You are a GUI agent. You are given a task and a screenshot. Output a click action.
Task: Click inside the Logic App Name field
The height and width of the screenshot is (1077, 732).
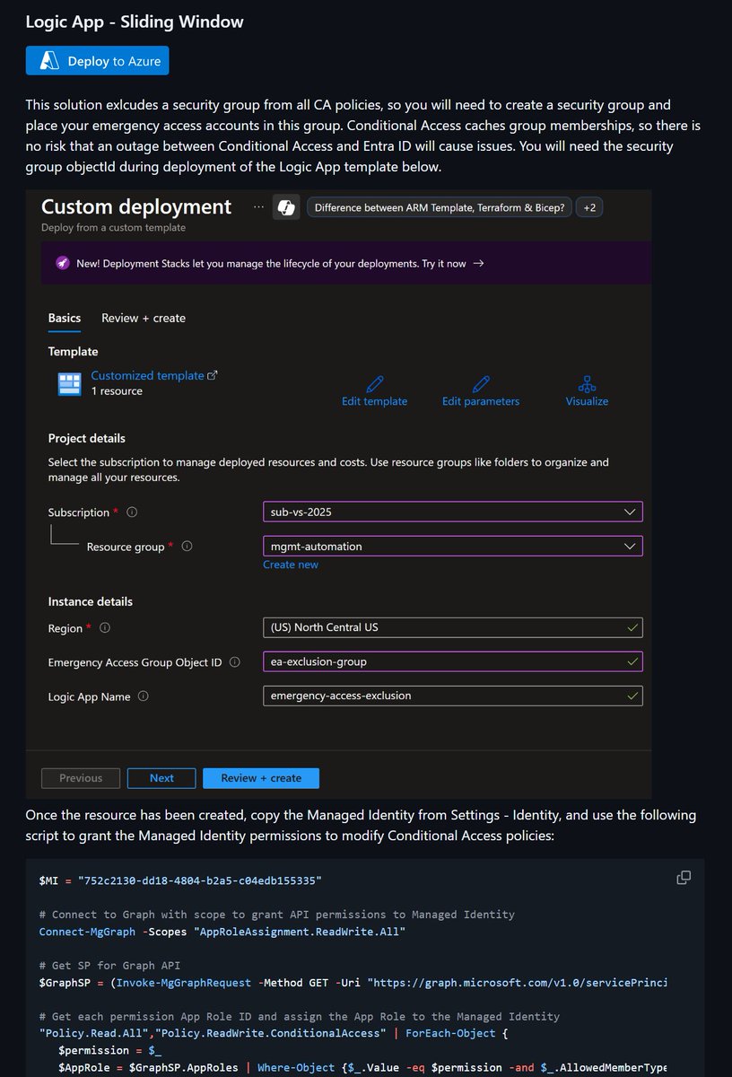452,695
